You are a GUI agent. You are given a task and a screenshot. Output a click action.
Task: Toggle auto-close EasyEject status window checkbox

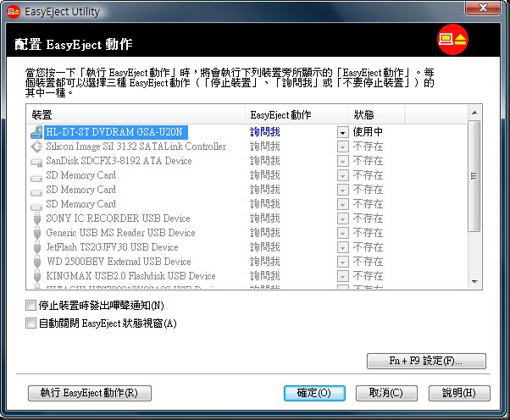(x=30, y=323)
